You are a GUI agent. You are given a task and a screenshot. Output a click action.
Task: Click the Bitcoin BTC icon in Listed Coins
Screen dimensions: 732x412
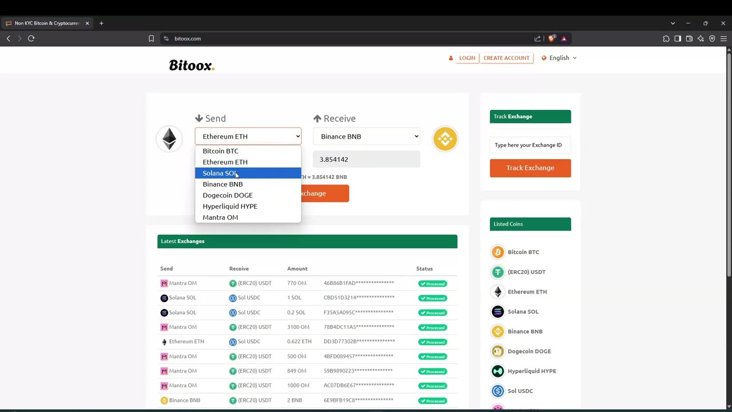click(x=498, y=252)
